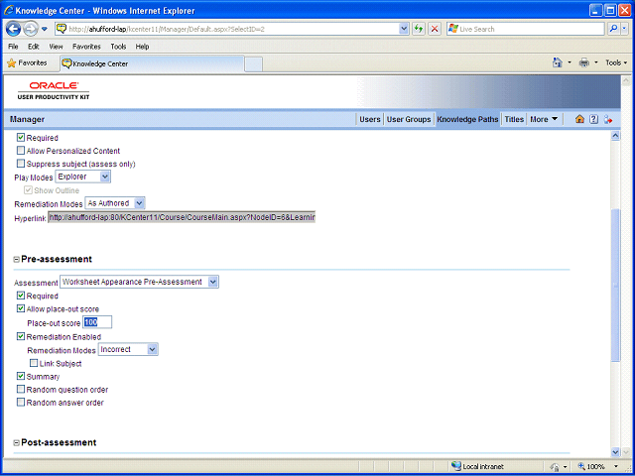The image size is (635, 476).
Task: Enable Random question order
Action: click(x=21, y=389)
